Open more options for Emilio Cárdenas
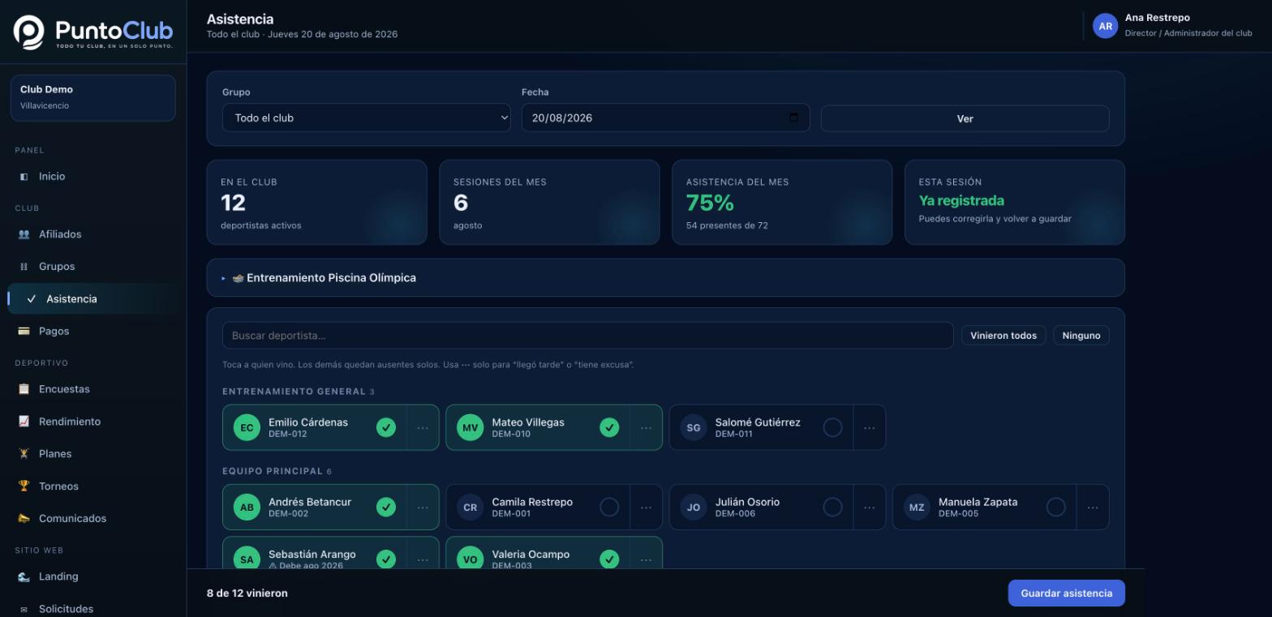The width and height of the screenshot is (1272, 617). click(x=423, y=427)
